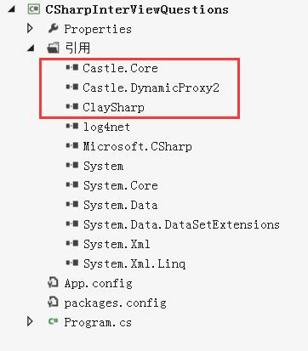Click the C# project icon
308x351 pixels.
[34, 9]
